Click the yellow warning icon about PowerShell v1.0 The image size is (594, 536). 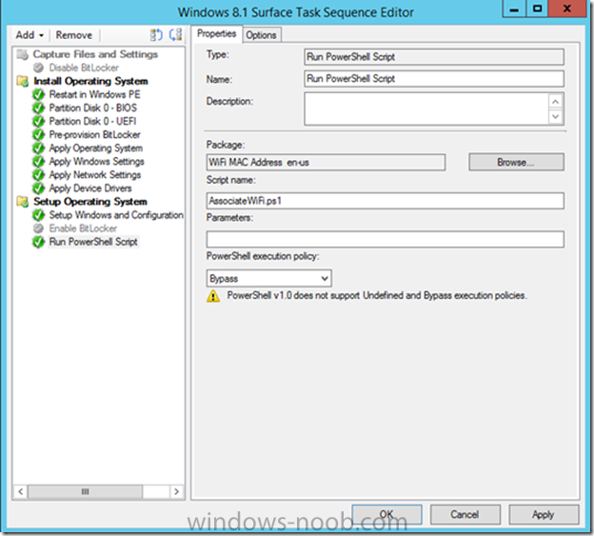click(213, 296)
